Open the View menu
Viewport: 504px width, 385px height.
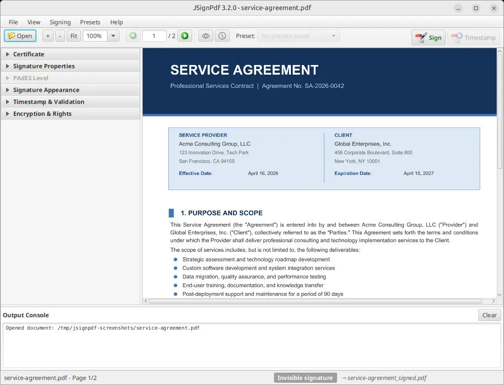click(34, 22)
